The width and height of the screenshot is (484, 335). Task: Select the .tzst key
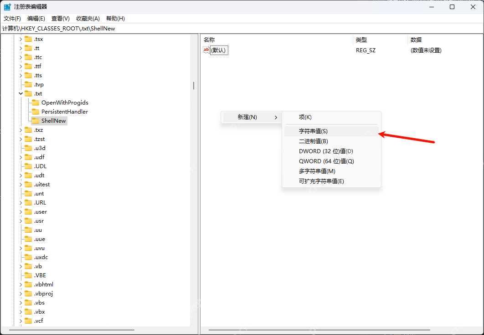coord(40,139)
